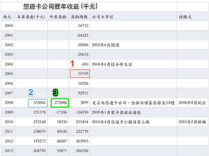Select the event note 2010年4月悠遊卡小額消費上線
Viewport: 209px width, 156px height.
(120, 122)
